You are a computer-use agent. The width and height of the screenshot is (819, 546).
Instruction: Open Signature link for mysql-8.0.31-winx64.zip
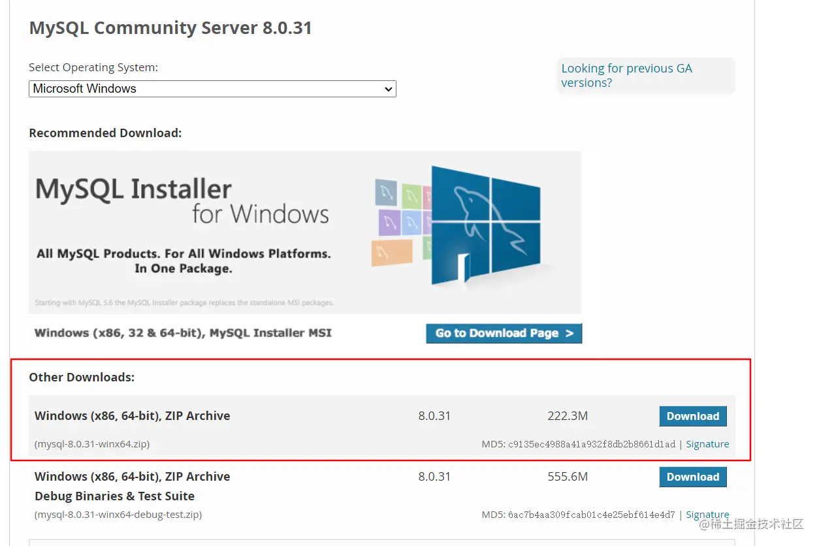pyautogui.click(x=707, y=444)
